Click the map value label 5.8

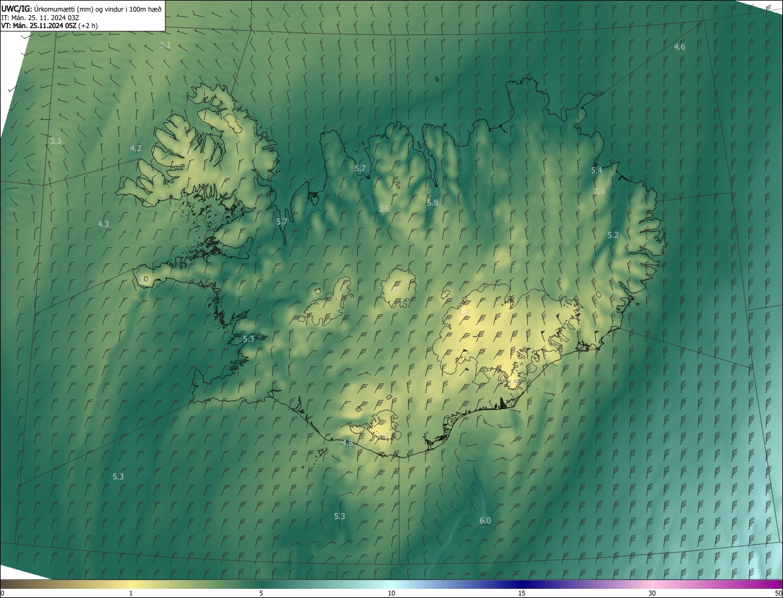point(432,202)
